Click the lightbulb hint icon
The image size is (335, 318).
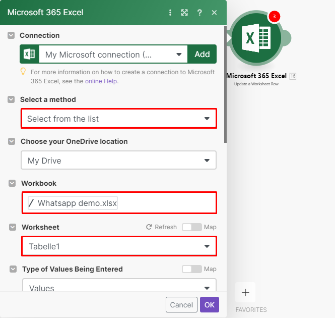click(23, 71)
